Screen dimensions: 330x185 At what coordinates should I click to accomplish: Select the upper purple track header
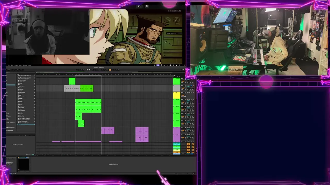click(177, 131)
